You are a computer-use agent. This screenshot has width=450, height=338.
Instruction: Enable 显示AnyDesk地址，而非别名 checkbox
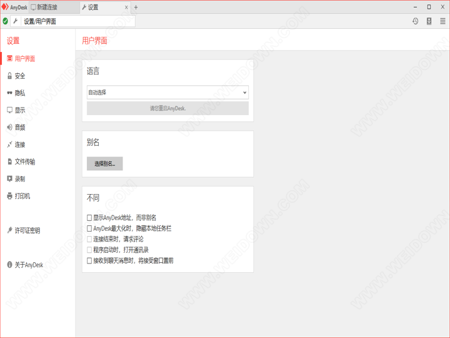(89, 218)
